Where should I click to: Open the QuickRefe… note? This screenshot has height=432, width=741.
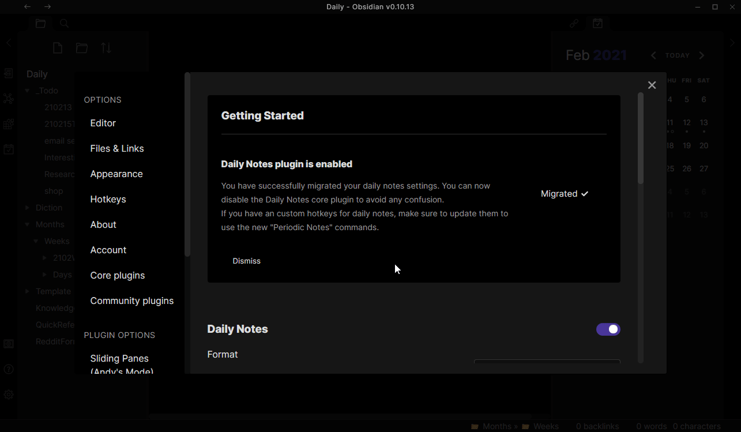[55, 325]
